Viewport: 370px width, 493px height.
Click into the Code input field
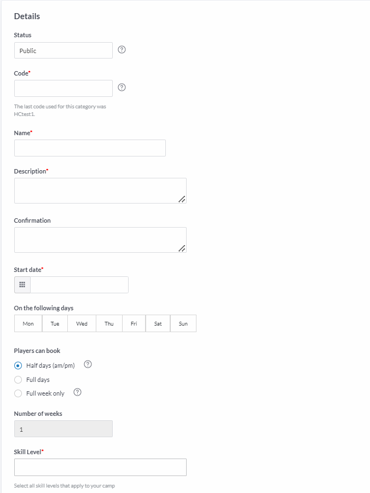click(x=63, y=88)
